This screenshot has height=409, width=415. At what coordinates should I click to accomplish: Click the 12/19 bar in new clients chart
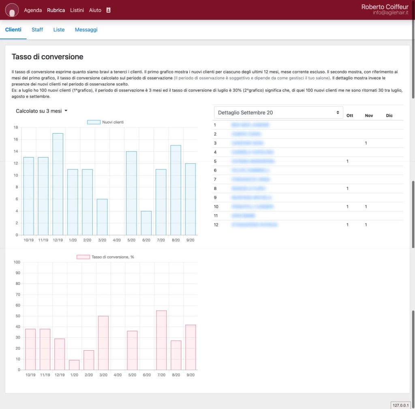(58, 184)
